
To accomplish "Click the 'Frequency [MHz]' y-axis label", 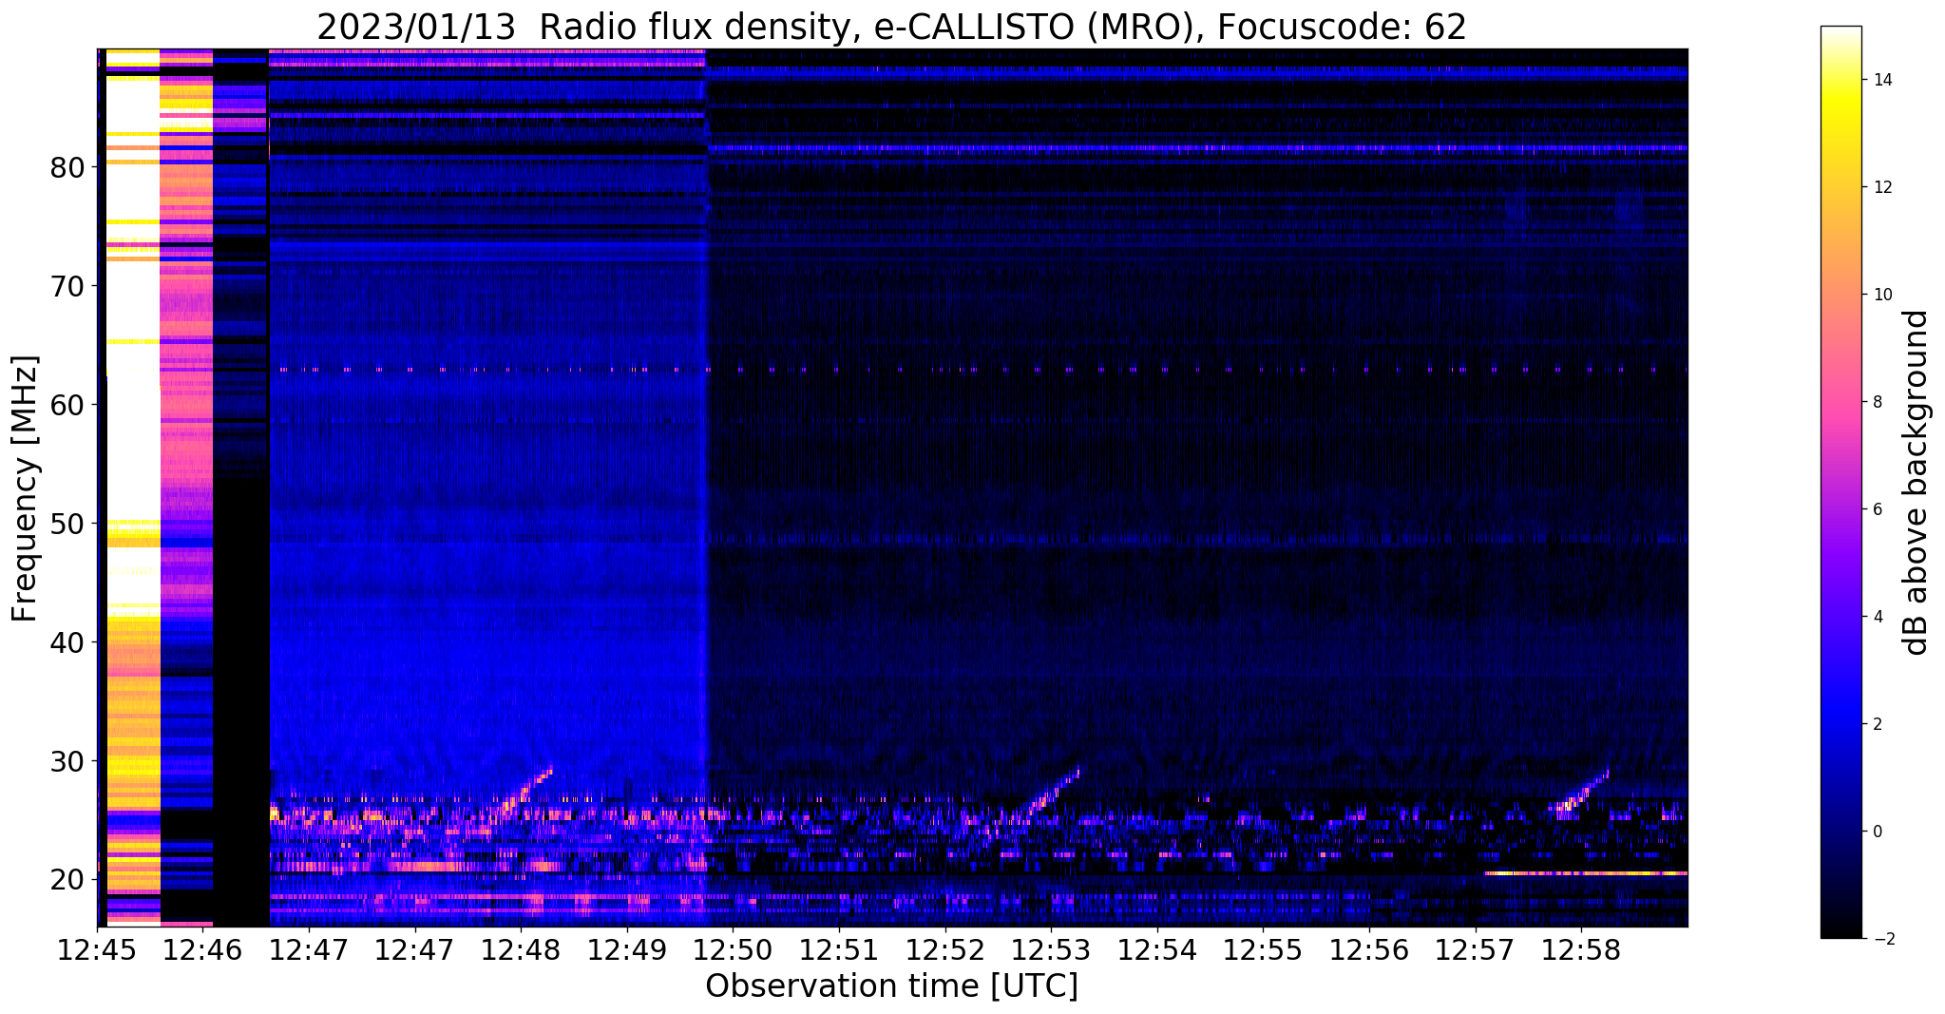I will (x=25, y=488).
